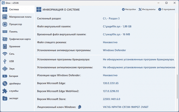The image size is (179, 112).
Task: Open the Материнская плата section icon
Action: [x=5, y=17]
